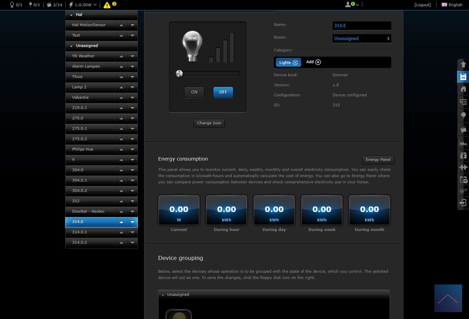Screen dimensions: 469x319
Task: Open the bar chart icon in sidebar
Action: tap(463, 143)
